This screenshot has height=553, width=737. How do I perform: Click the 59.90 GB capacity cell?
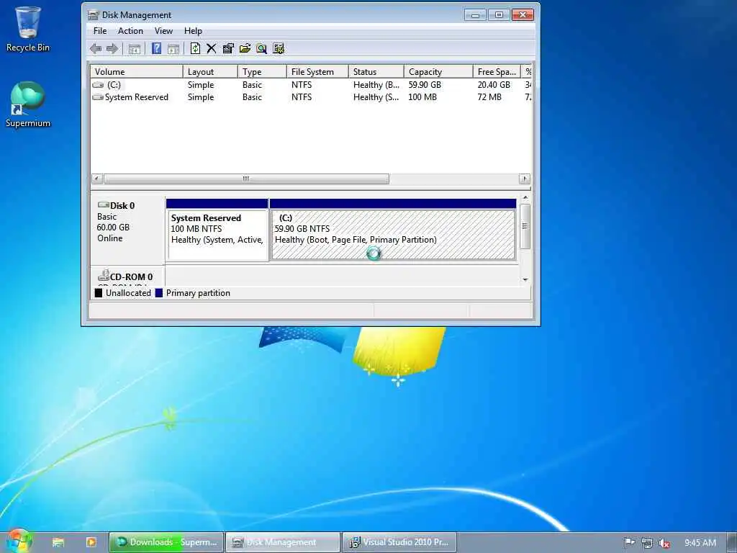(x=425, y=85)
